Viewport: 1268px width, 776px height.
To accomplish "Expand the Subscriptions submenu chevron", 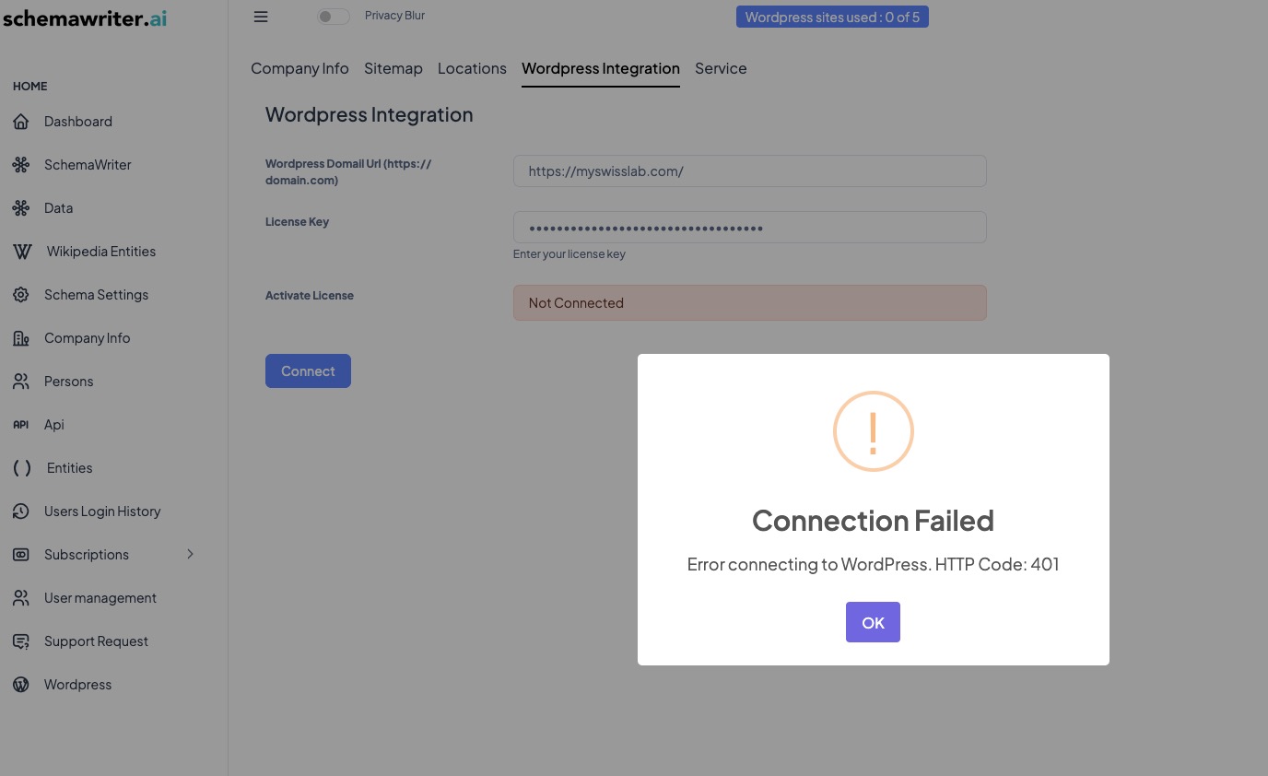I will (x=191, y=554).
